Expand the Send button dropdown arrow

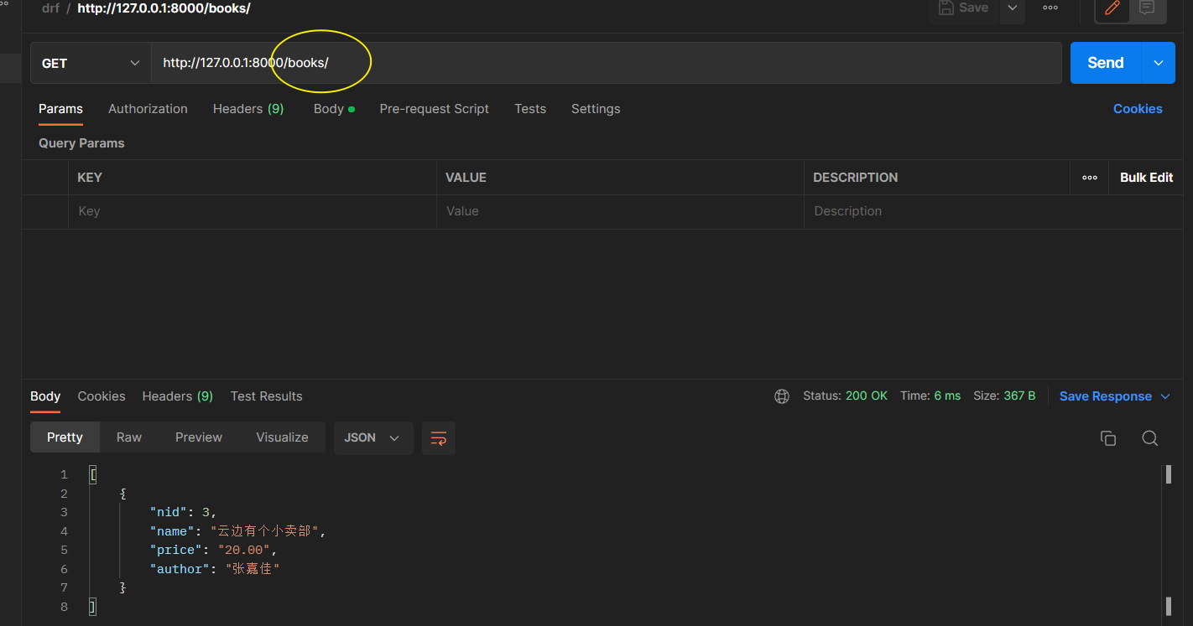(1159, 63)
